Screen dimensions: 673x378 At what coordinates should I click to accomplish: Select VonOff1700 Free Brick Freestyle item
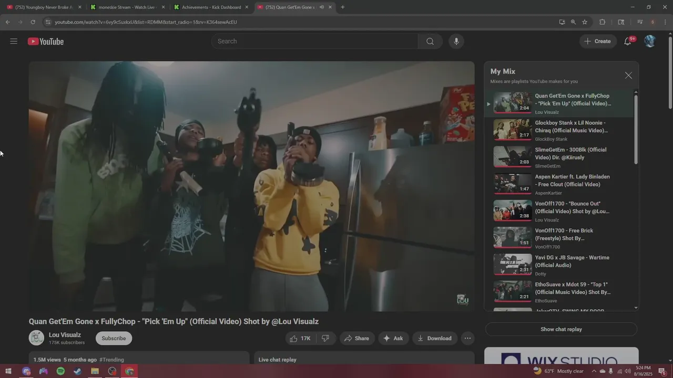(559, 238)
